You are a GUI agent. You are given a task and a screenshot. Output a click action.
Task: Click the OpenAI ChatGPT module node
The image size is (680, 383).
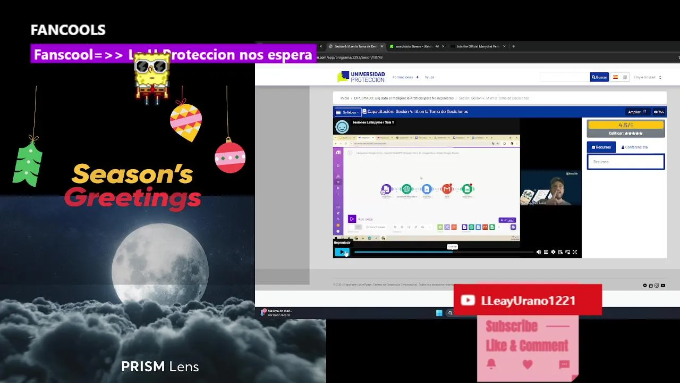[406, 189]
